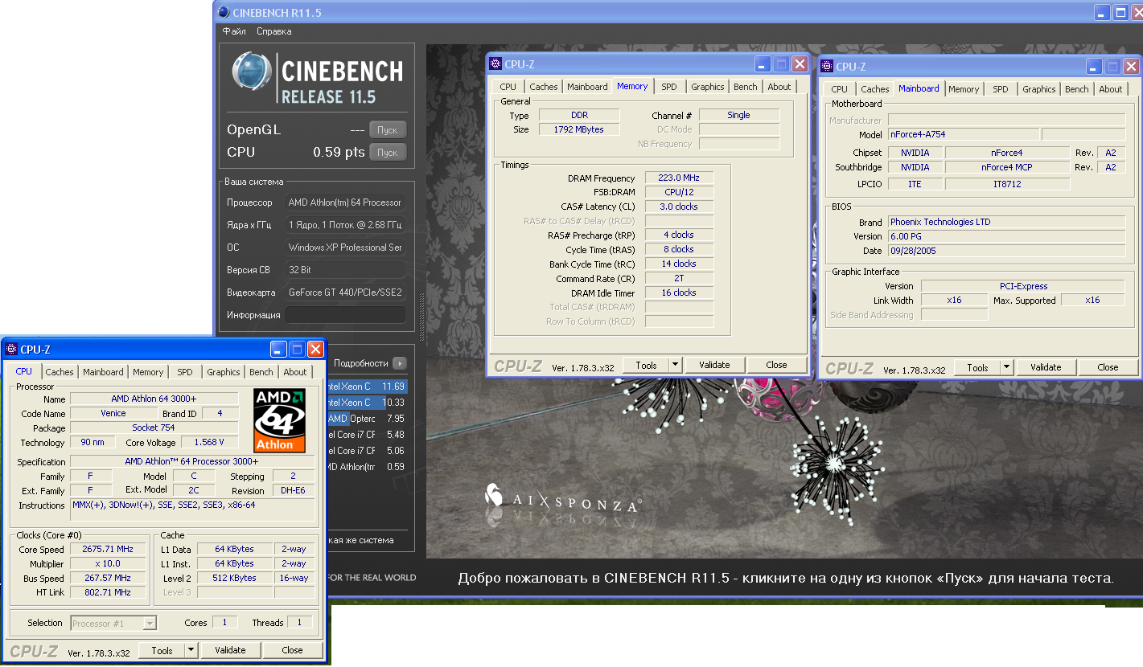Open About tab in Mainboard window
Viewport: 1143px width, 667px height.
1111,89
